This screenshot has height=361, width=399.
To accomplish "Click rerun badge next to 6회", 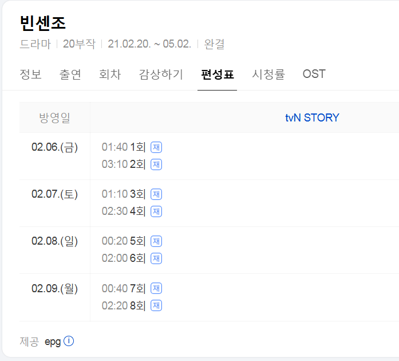I will point(156,258).
